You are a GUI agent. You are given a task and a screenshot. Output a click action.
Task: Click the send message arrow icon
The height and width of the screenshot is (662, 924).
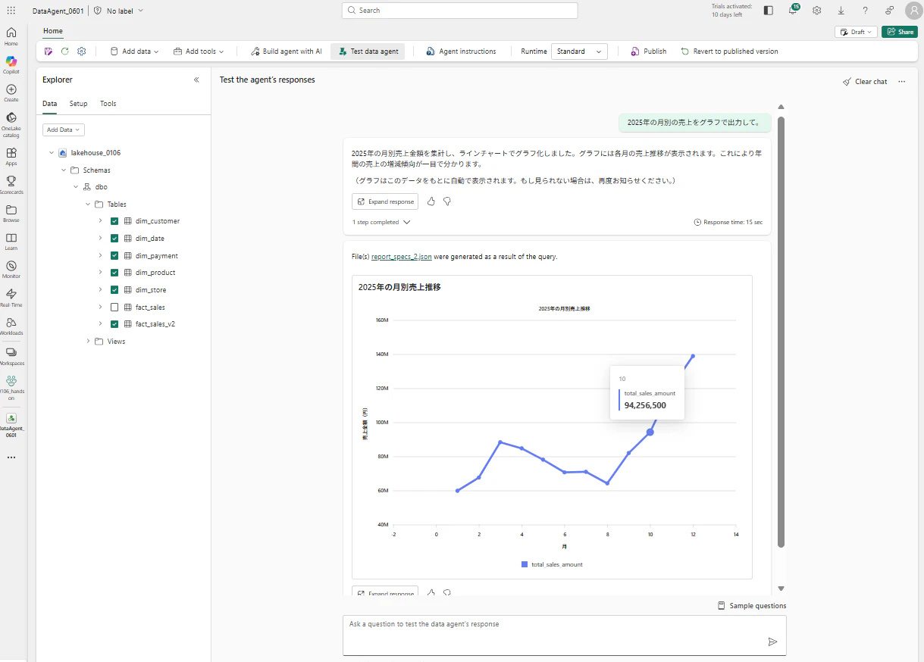772,642
